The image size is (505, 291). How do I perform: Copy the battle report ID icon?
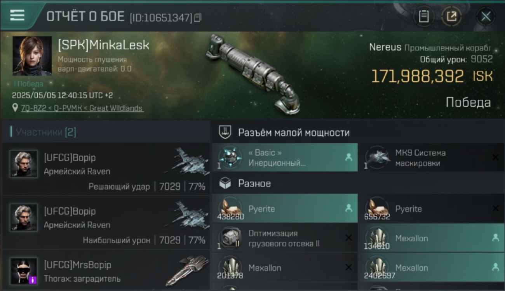click(x=198, y=17)
